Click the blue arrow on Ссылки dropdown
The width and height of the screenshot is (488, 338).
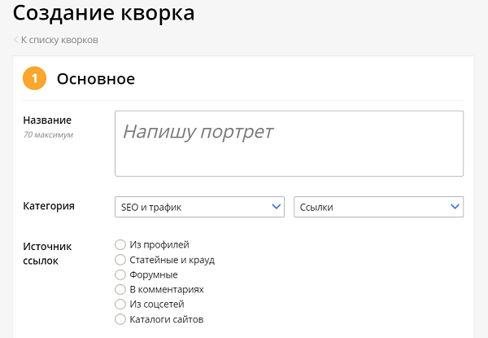pyautogui.click(x=455, y=207)
